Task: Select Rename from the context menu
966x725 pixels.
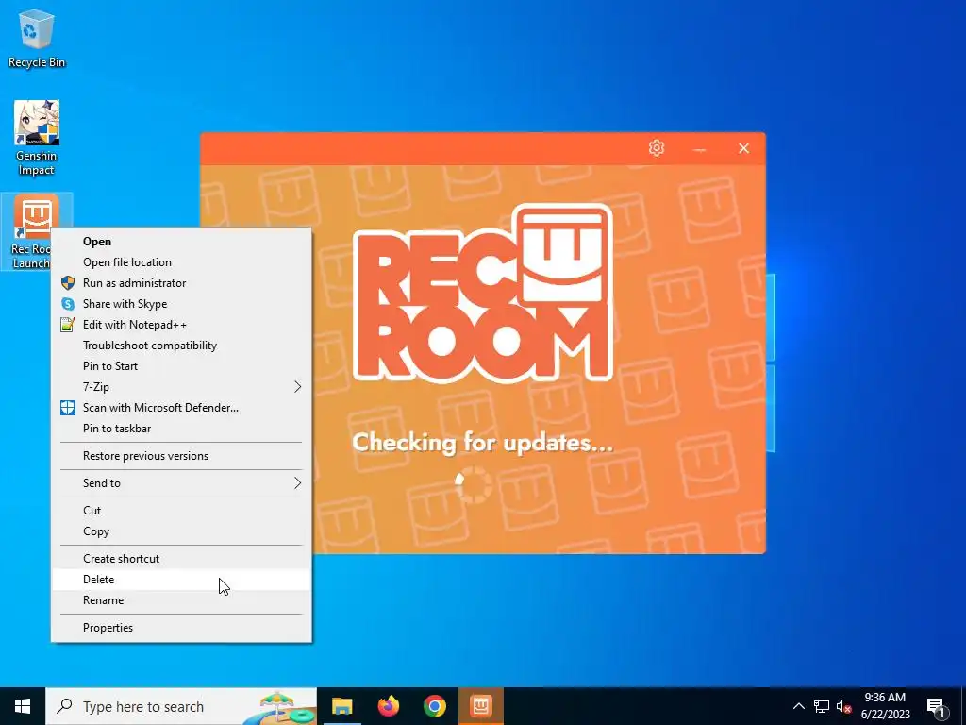Action: pyautogui.click(x=181, y=600)
